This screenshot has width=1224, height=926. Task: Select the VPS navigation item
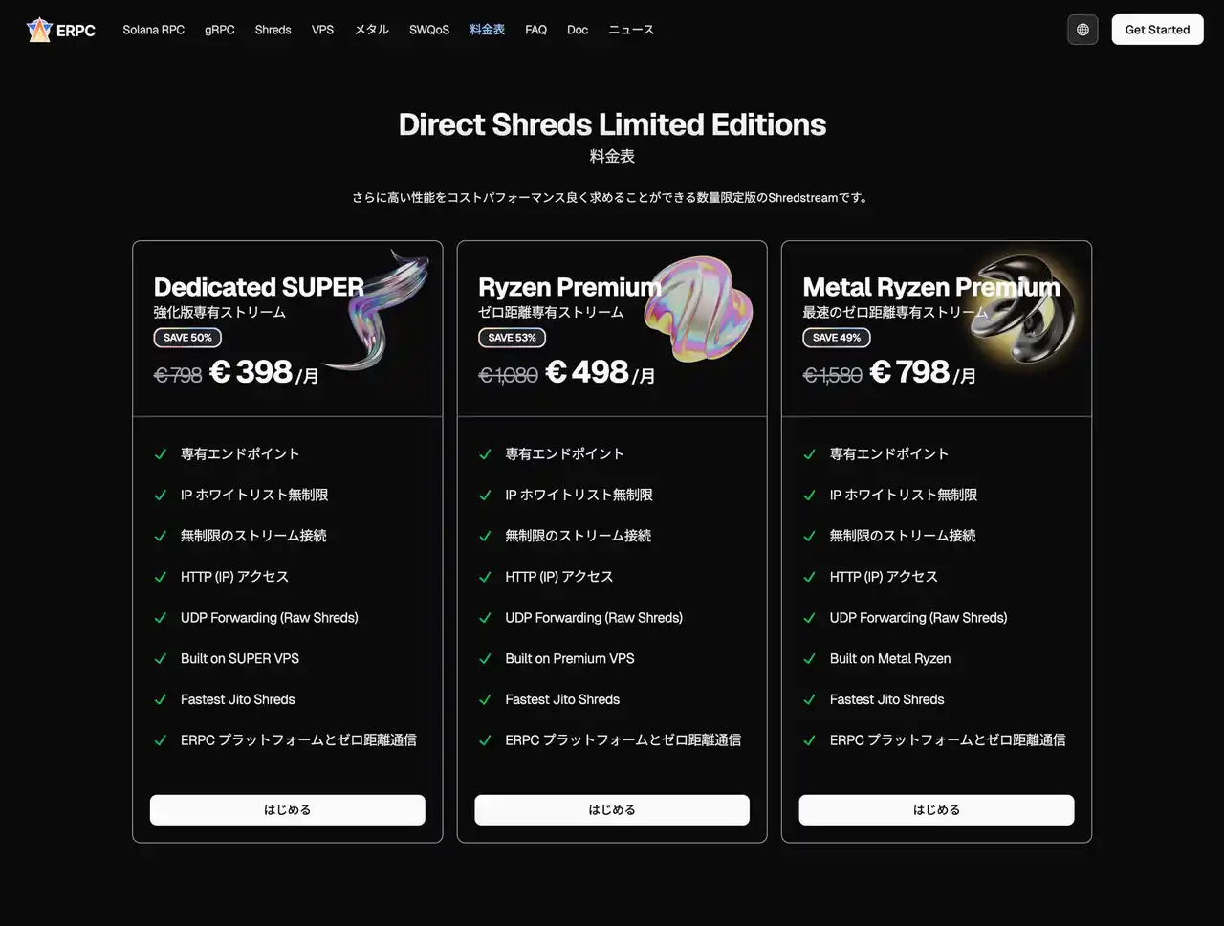[322, 30]
